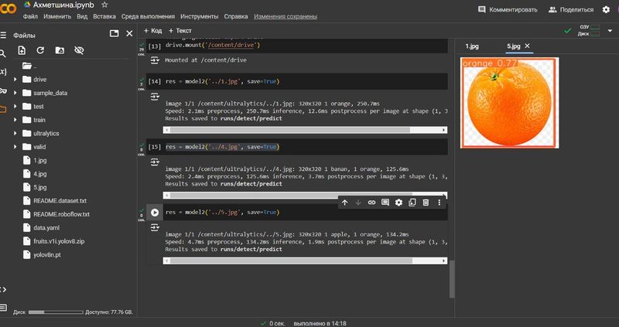Image resolution: width=619 pixels, height=327 pixels.
Task: Go to parent directory (..) folder
Action: click(x=29, y=66)
